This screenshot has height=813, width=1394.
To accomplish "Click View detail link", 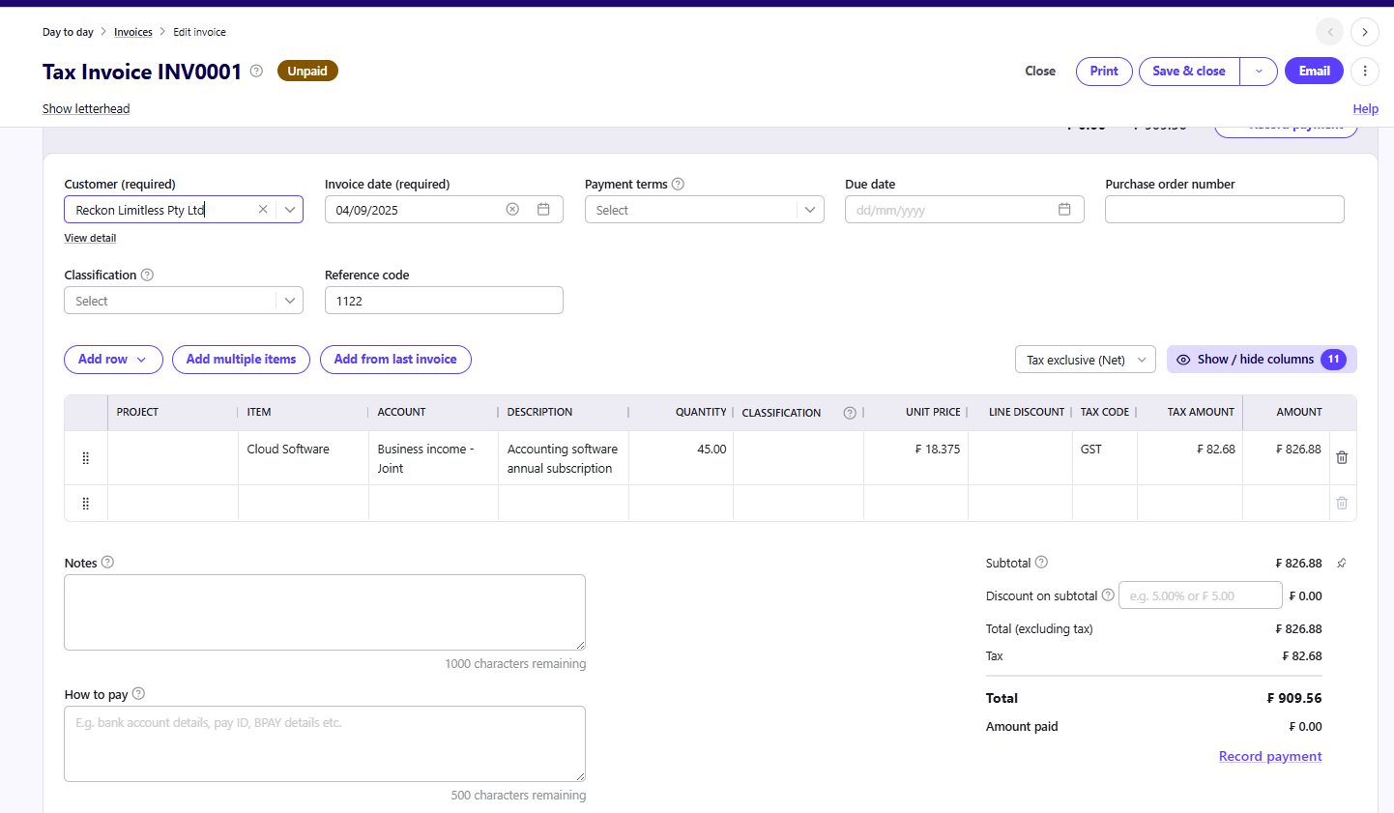I will point(90,238).
